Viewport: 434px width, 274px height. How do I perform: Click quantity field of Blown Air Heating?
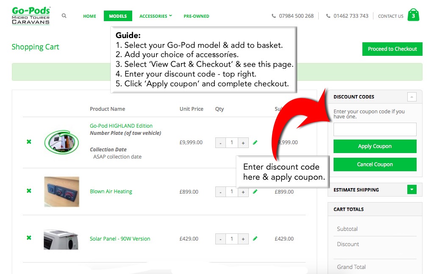232,192
